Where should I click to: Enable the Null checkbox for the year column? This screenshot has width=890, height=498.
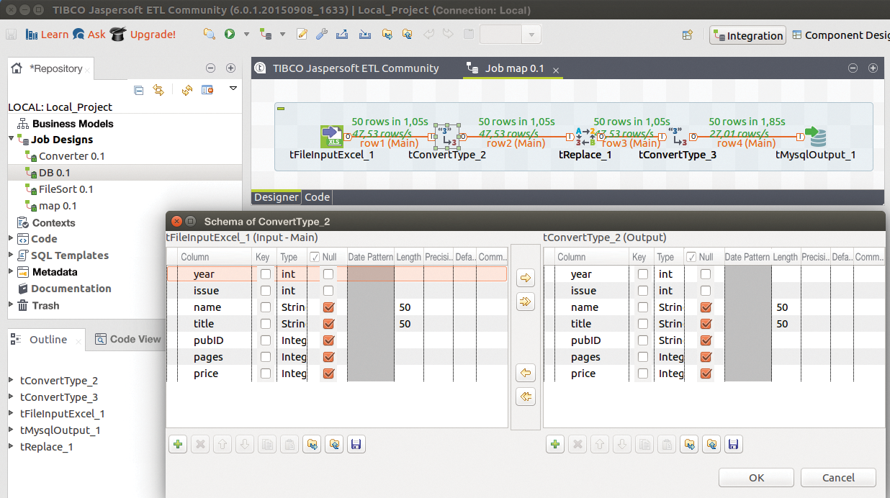pos(329,273)
